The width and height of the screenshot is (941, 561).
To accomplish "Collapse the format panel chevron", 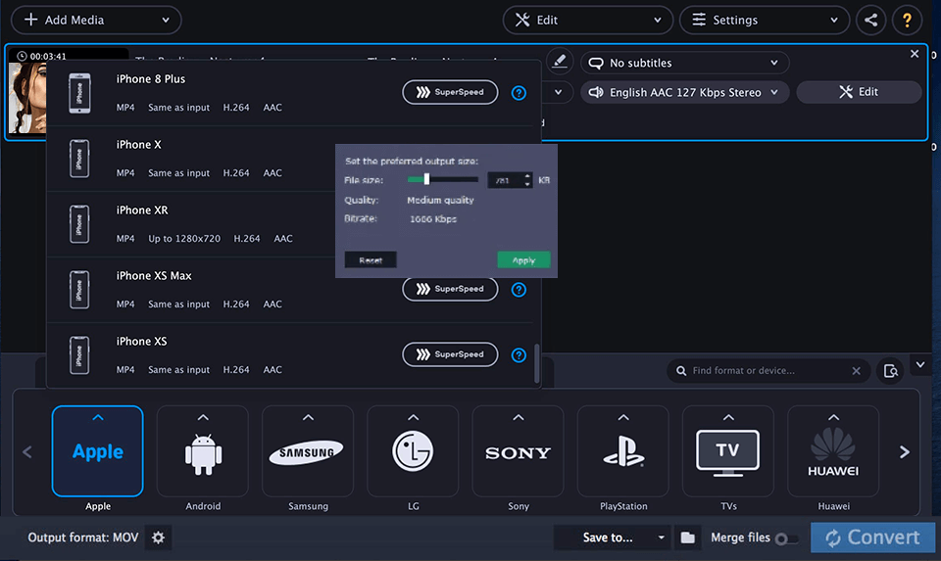I will click(x=920, y=364).
